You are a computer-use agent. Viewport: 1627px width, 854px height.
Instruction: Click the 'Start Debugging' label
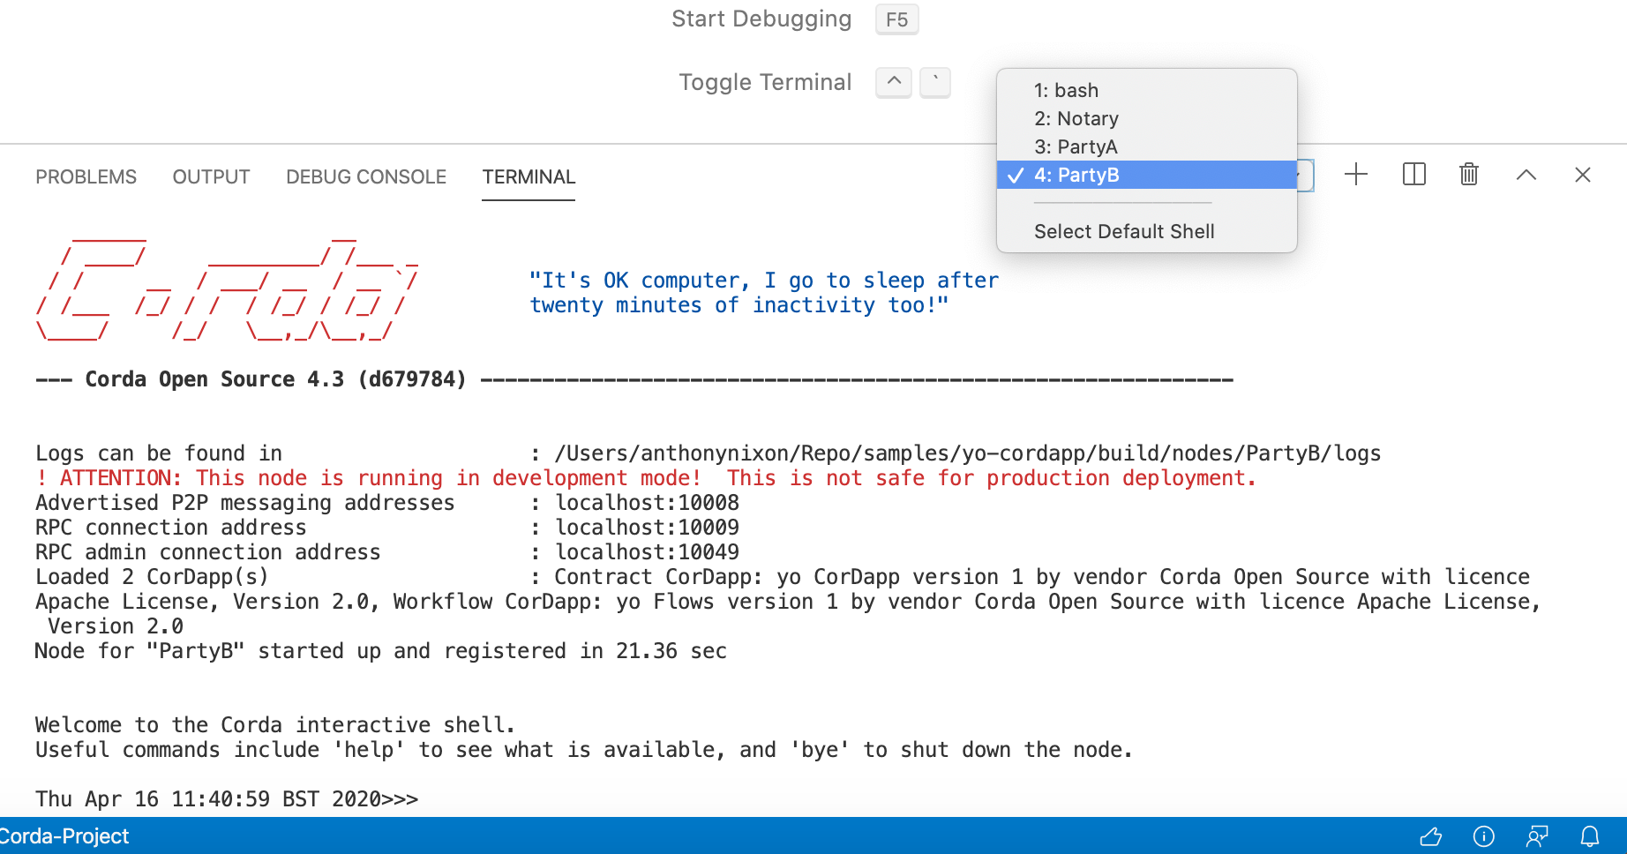coord(761,19)
